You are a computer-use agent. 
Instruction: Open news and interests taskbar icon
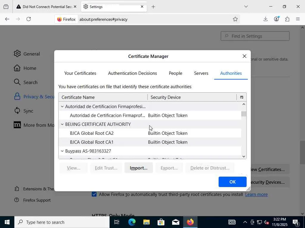pos(232,222)
